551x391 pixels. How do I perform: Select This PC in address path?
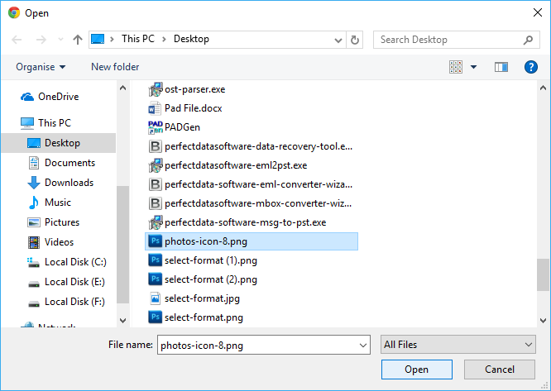[138, 39]
